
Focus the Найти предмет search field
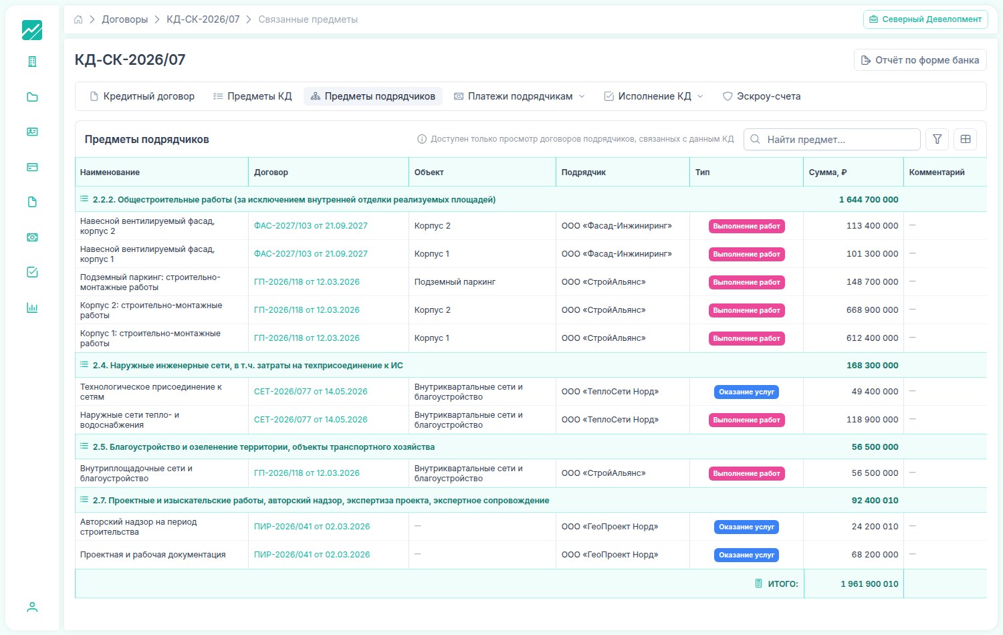[832, 139]
